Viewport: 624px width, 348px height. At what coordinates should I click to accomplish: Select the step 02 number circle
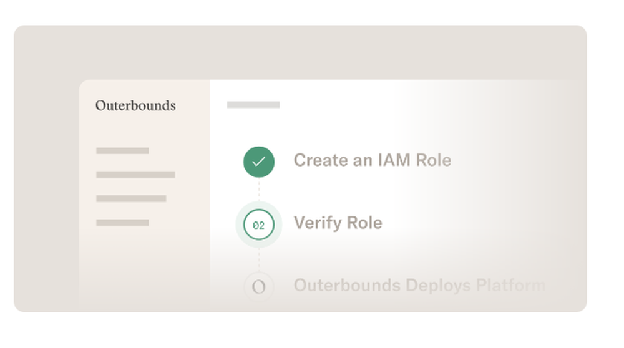click(258, 225)
